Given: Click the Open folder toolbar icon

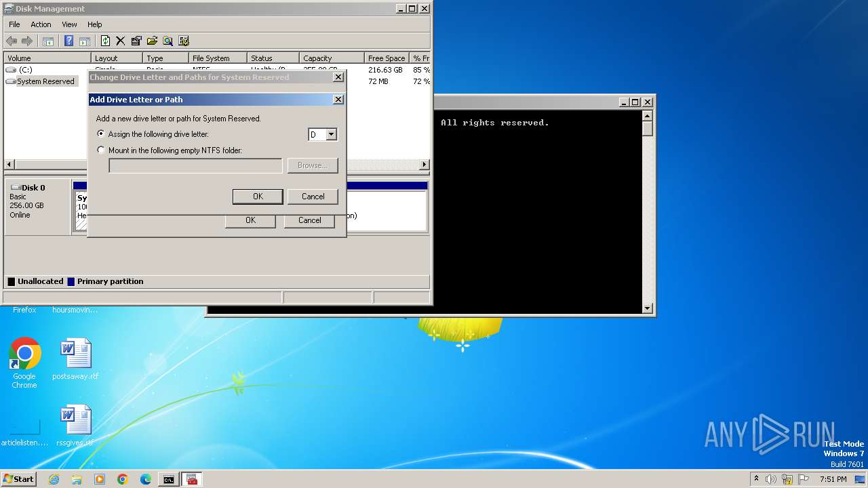Looking at the screenshot, I should (x=152, y=41).
